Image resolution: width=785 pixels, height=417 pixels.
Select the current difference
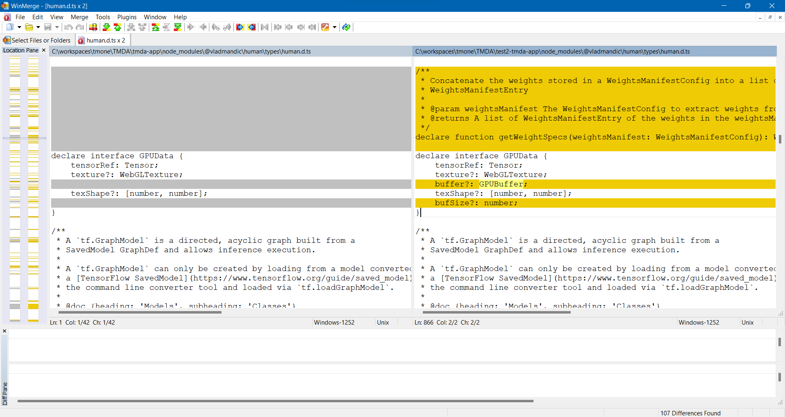(x=166, y=27)
